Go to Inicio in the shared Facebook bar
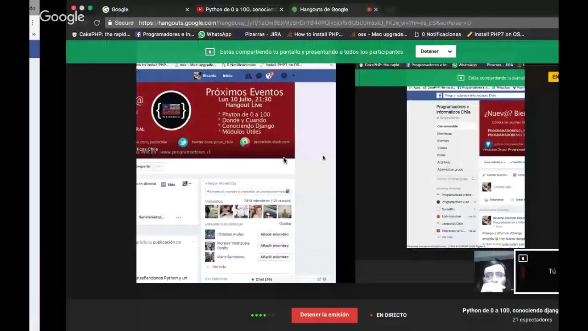Image resolution: width=588 pixels, height=331 pixels. (x=227, y=75)
